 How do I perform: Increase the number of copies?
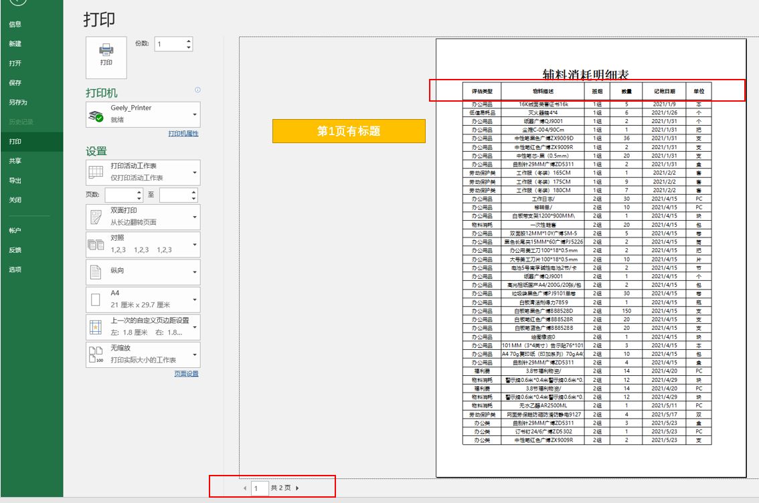188,41
